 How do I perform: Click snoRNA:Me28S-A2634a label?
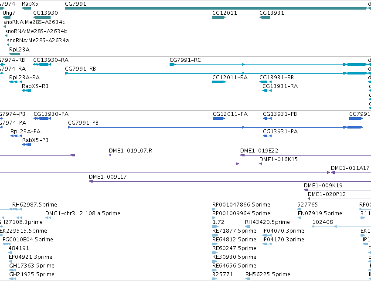(38, 41)
